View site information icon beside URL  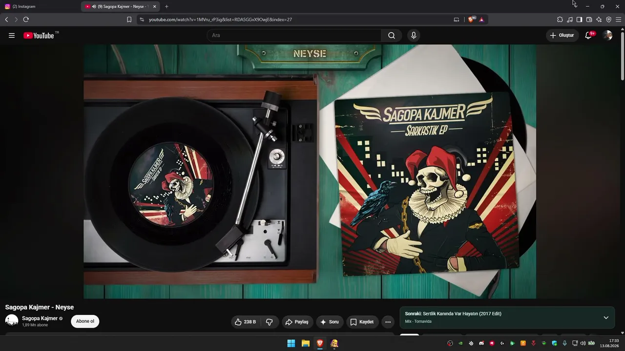tap(142, 19)
